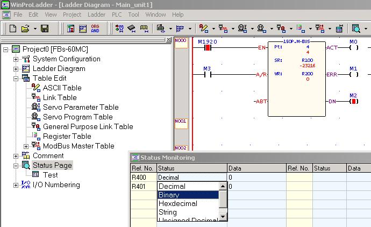Viewport: 371px width, 227px height.
Task: Collapse the Table Edit node
Action: (x=16, y=79)
